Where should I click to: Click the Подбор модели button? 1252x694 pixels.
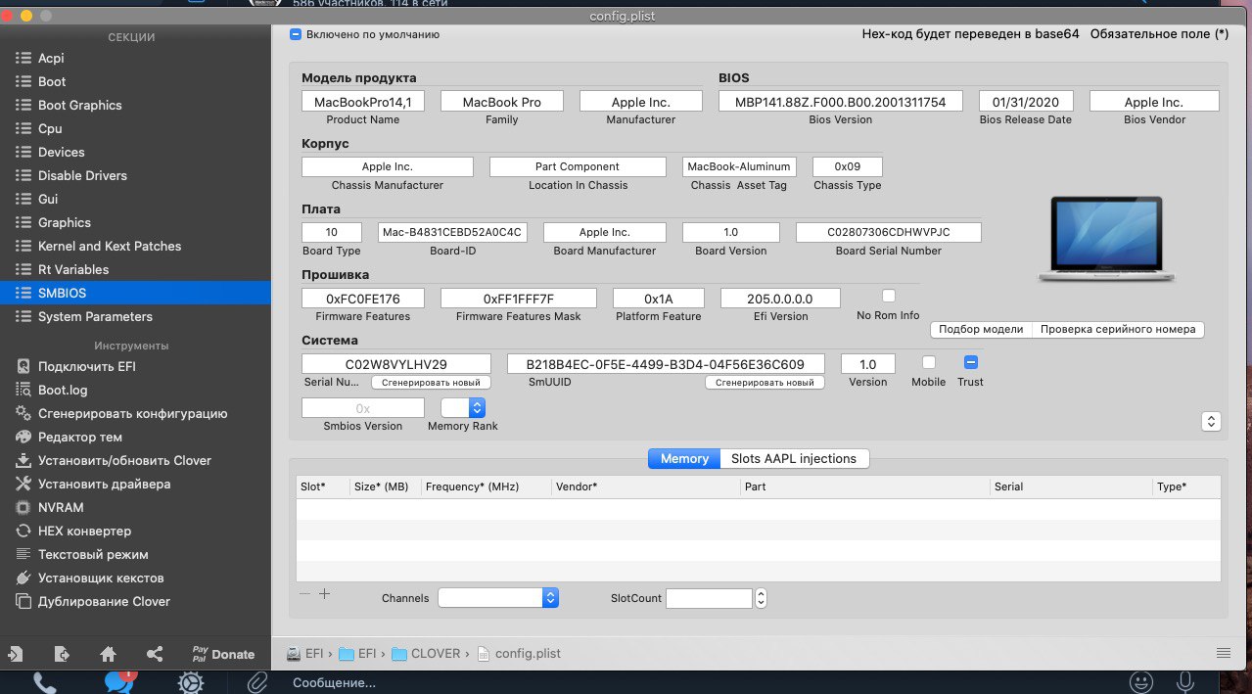(x=981, y=329)
